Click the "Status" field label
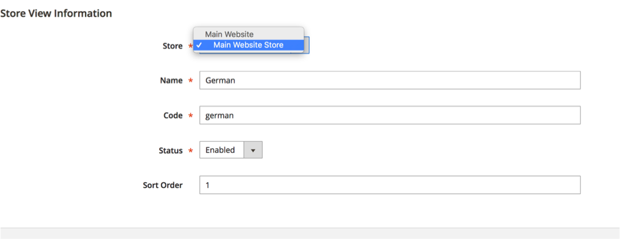 pyautogui.click(x=171, y=151)
